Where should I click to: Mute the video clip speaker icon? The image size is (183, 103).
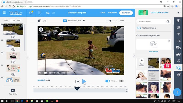click(40, 73)
